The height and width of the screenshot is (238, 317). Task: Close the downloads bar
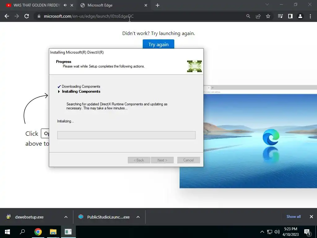coord(311,217)
